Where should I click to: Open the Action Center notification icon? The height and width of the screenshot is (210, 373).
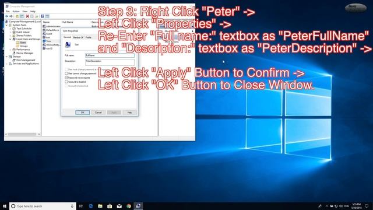[x=367, y=206]
